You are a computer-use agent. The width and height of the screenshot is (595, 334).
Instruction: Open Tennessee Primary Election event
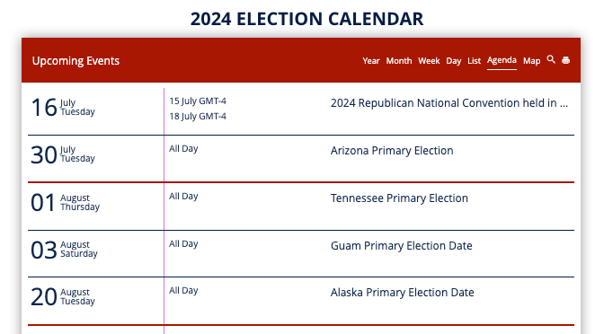399,198
